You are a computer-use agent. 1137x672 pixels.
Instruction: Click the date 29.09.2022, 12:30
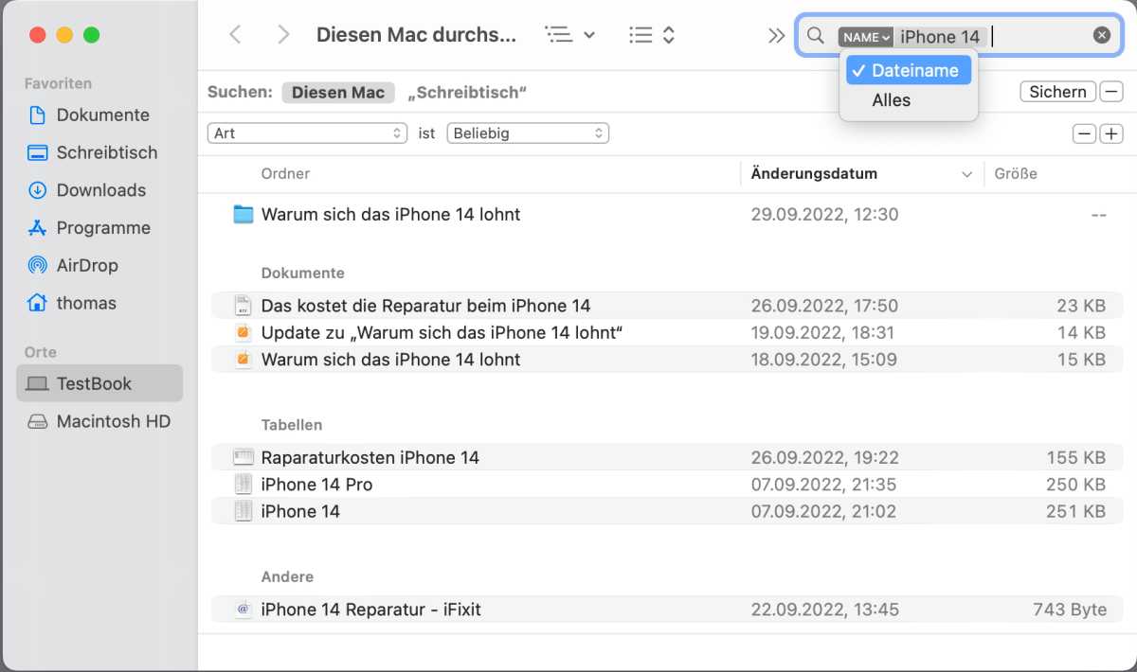click(x=824, y=215)
